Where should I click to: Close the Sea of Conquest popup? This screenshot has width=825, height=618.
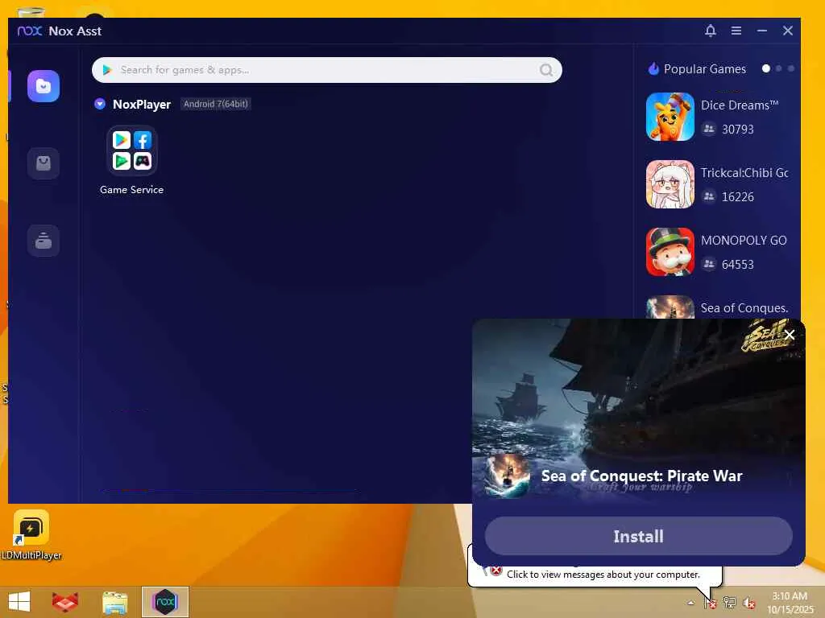[x=790, y=335]
